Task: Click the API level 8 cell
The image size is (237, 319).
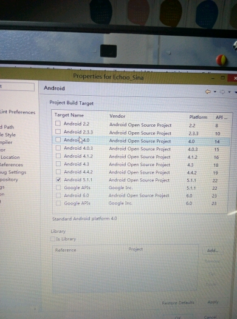Action: pos(216,126)
